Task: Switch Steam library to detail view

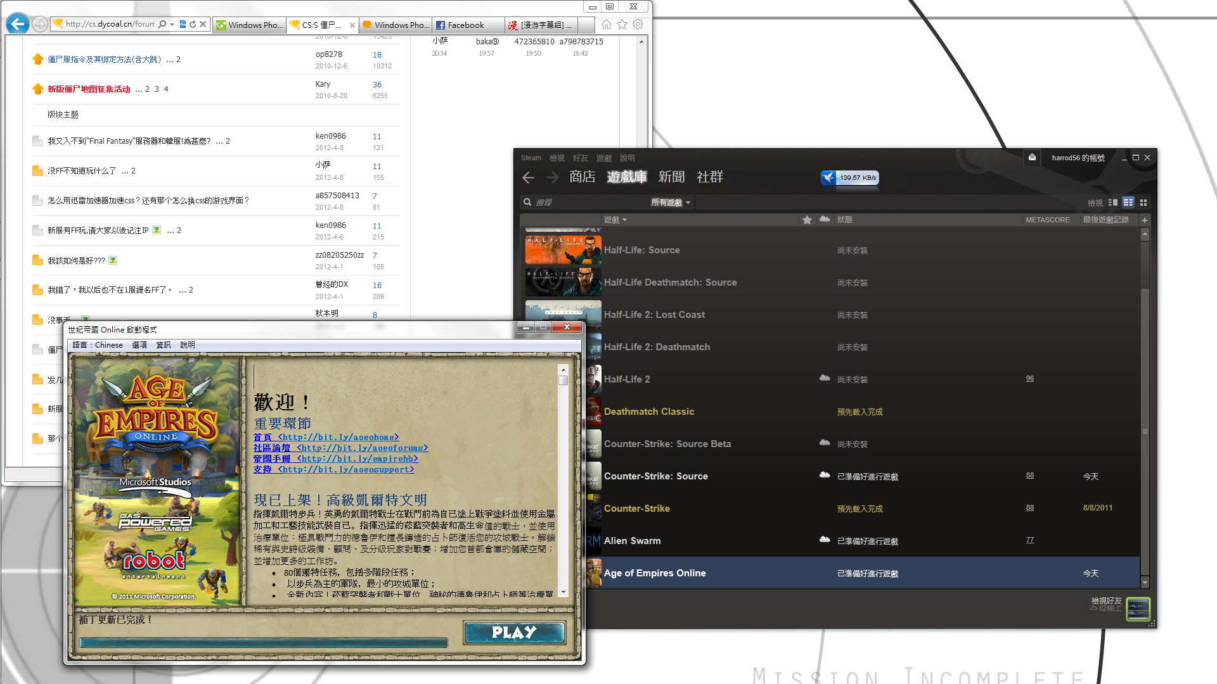Action: coord(1113,202)
